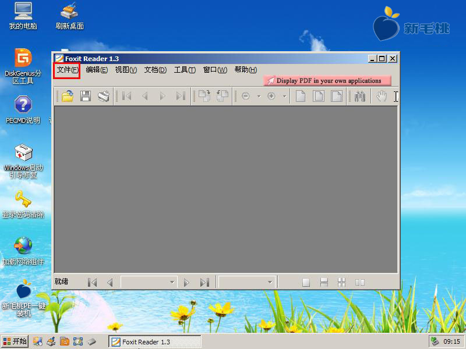Click the 加载网络组件 desktop icon
The height and width of the screenshot is (349, 466).
click(x=23, y=251)
